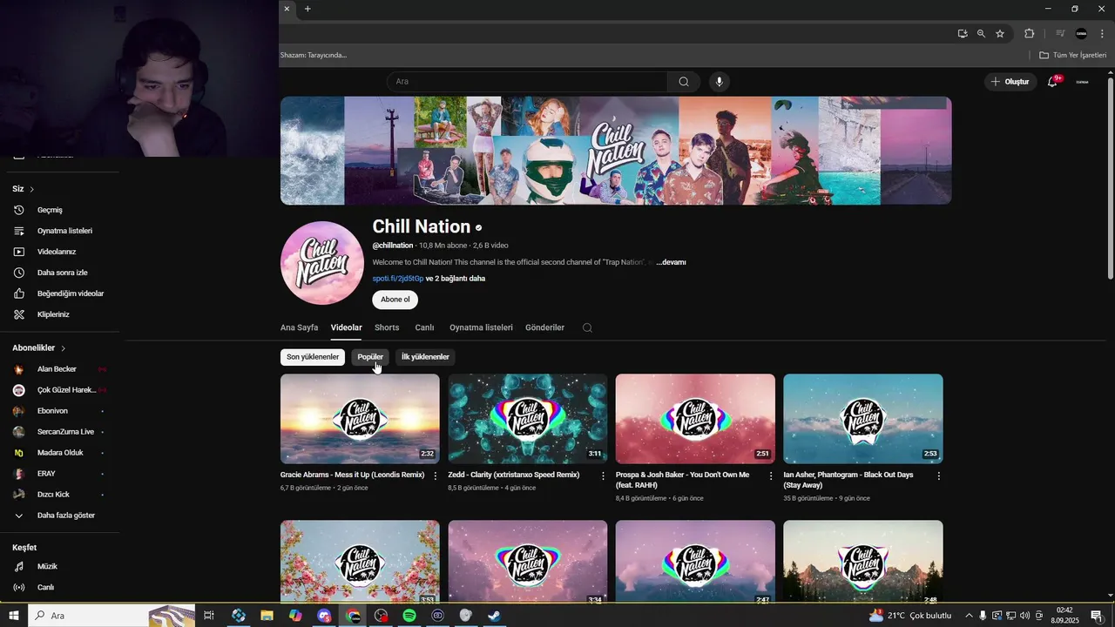Open Madara Olduk subscription channel
The height and width of the screenshot is (627, 1115).
59,453
